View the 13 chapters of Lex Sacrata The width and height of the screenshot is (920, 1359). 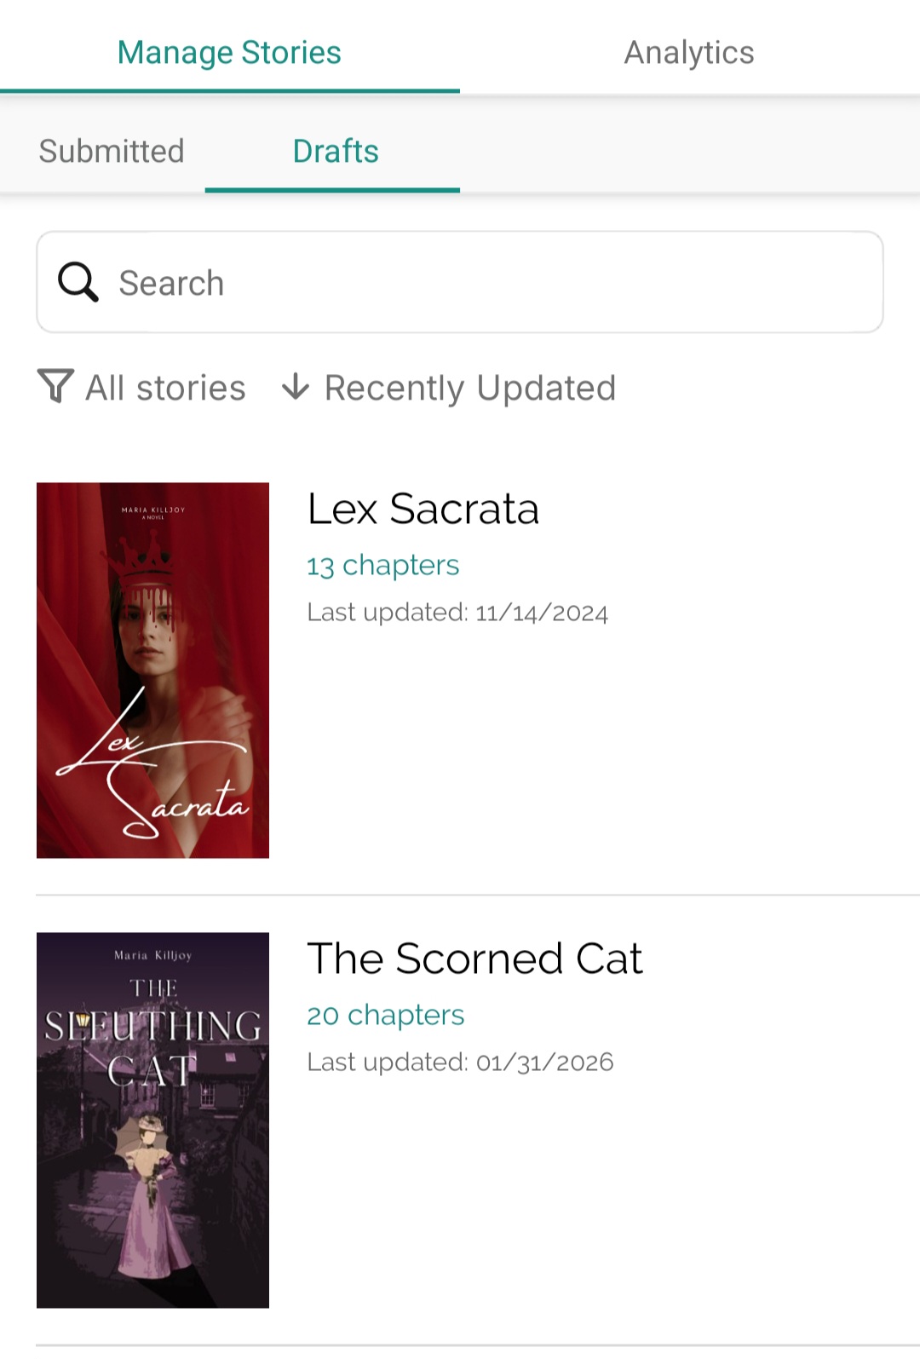[383, 565]
